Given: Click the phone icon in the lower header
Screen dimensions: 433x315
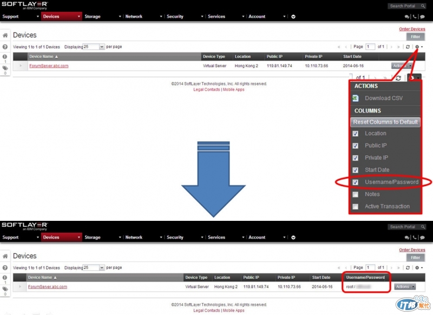Looking at the screenshot, I should [x=415, y=238].
